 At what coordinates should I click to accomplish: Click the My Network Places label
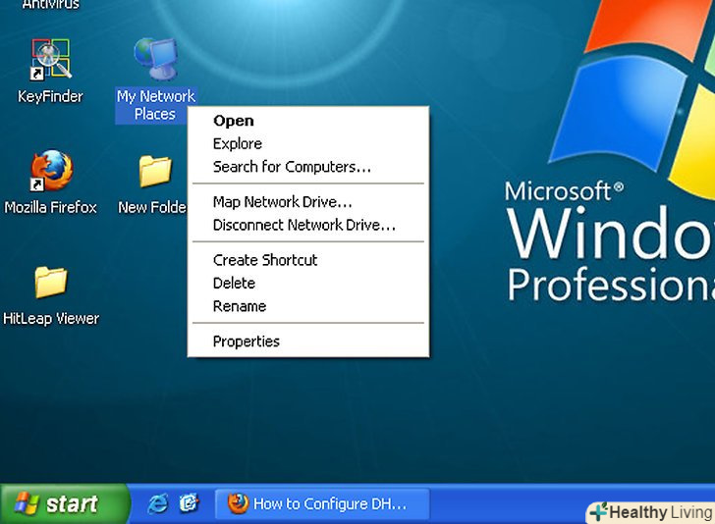pos(155,105)
